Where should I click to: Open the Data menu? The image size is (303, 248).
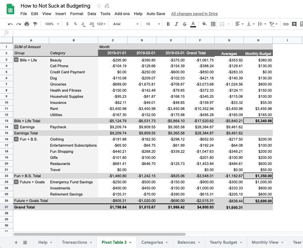[x=92, y=14]
